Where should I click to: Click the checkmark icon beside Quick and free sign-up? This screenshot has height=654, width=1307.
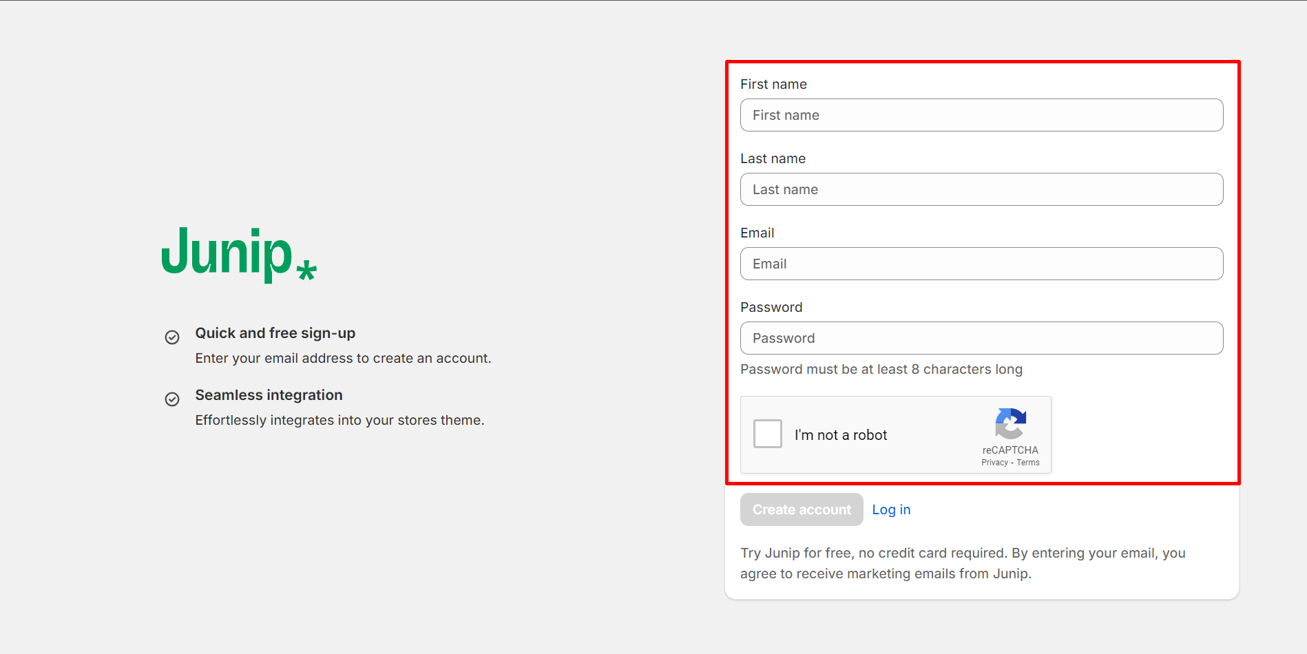[x=171, y=337]
